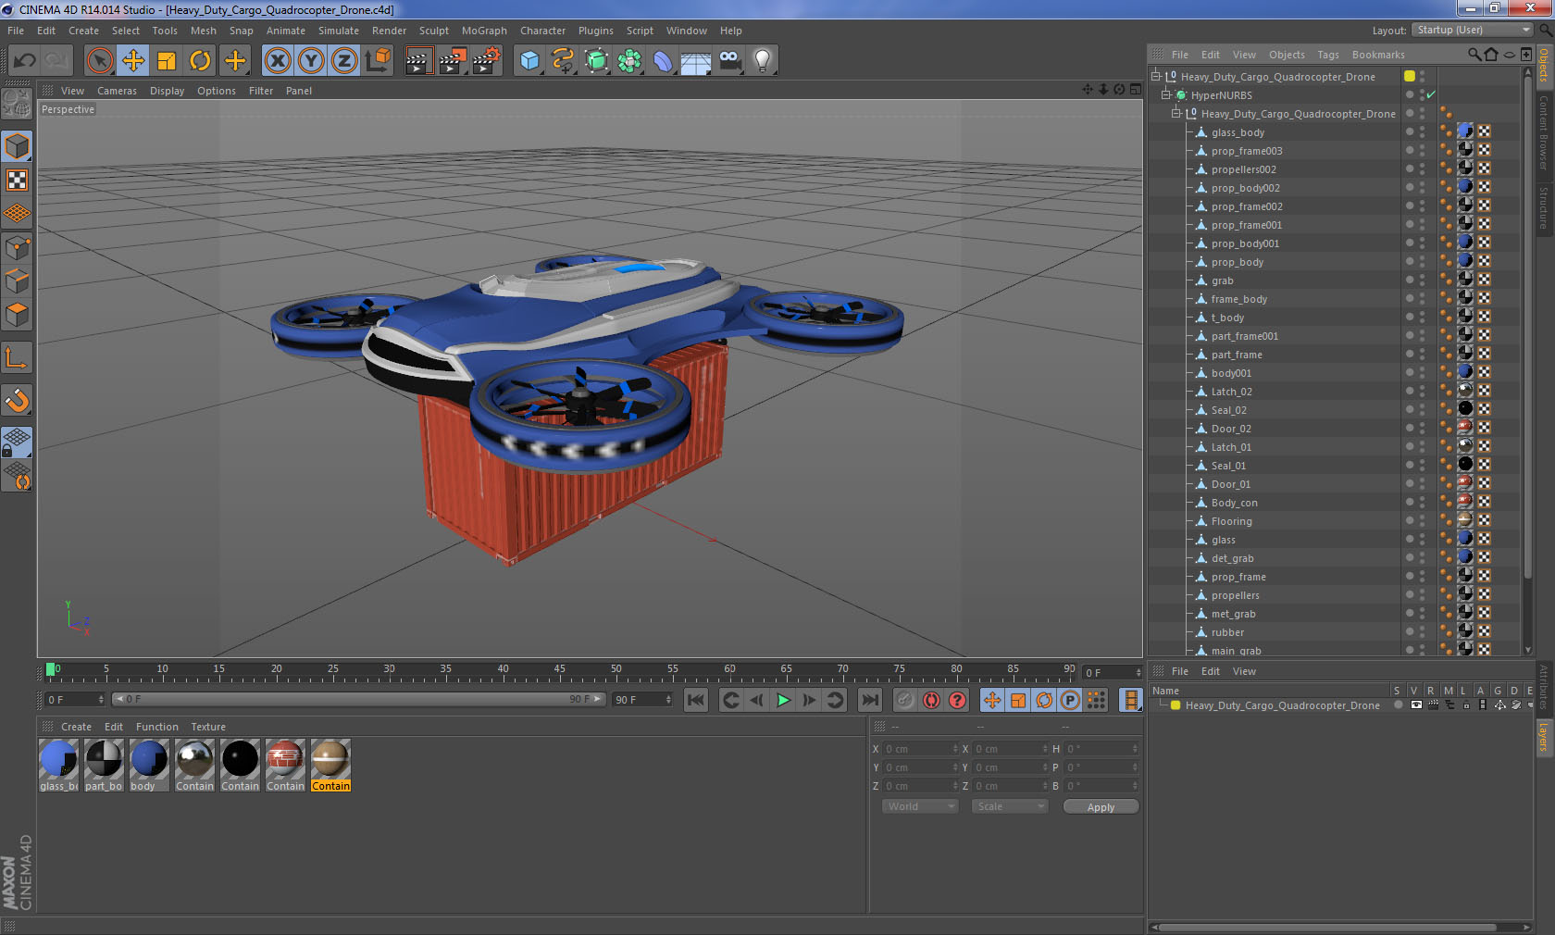Collapse the HyperNURBS tree node

coord(1166,94)
